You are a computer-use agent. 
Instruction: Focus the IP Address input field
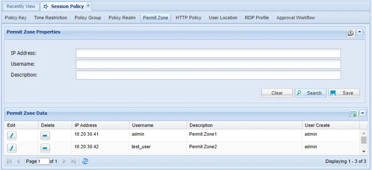click(208, 53)
